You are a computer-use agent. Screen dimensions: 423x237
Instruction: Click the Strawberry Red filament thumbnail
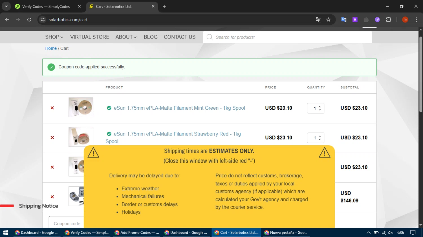[x=81, y=137]
